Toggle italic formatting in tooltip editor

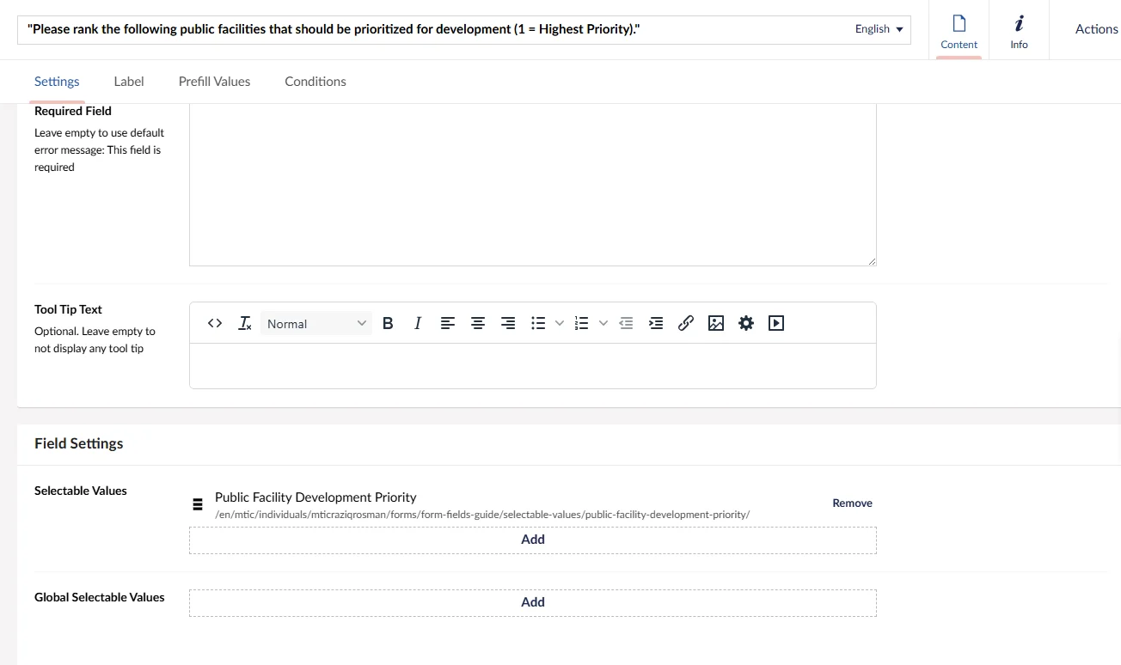coord(418,323)
